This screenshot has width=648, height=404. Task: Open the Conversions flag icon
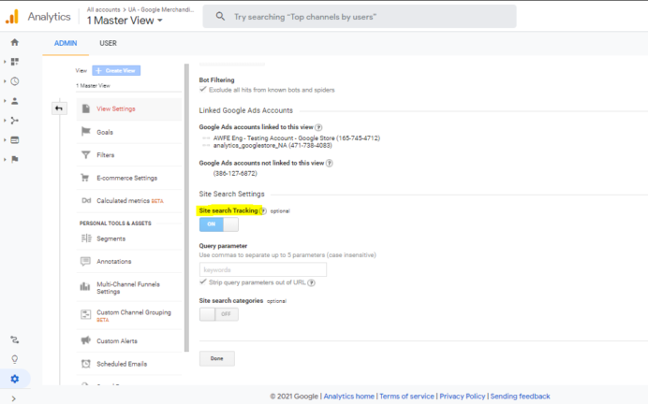[x=15, y=159]
